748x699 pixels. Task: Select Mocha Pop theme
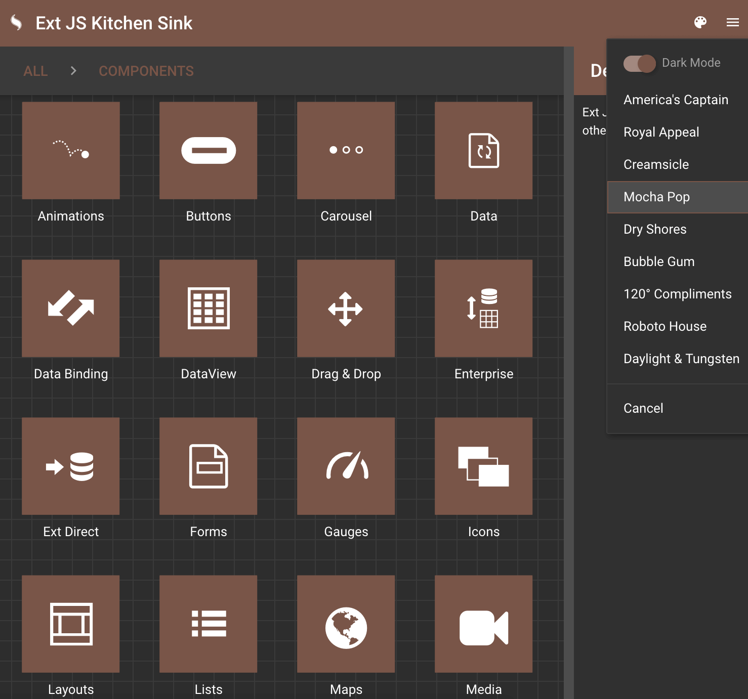tap(678, 197)
